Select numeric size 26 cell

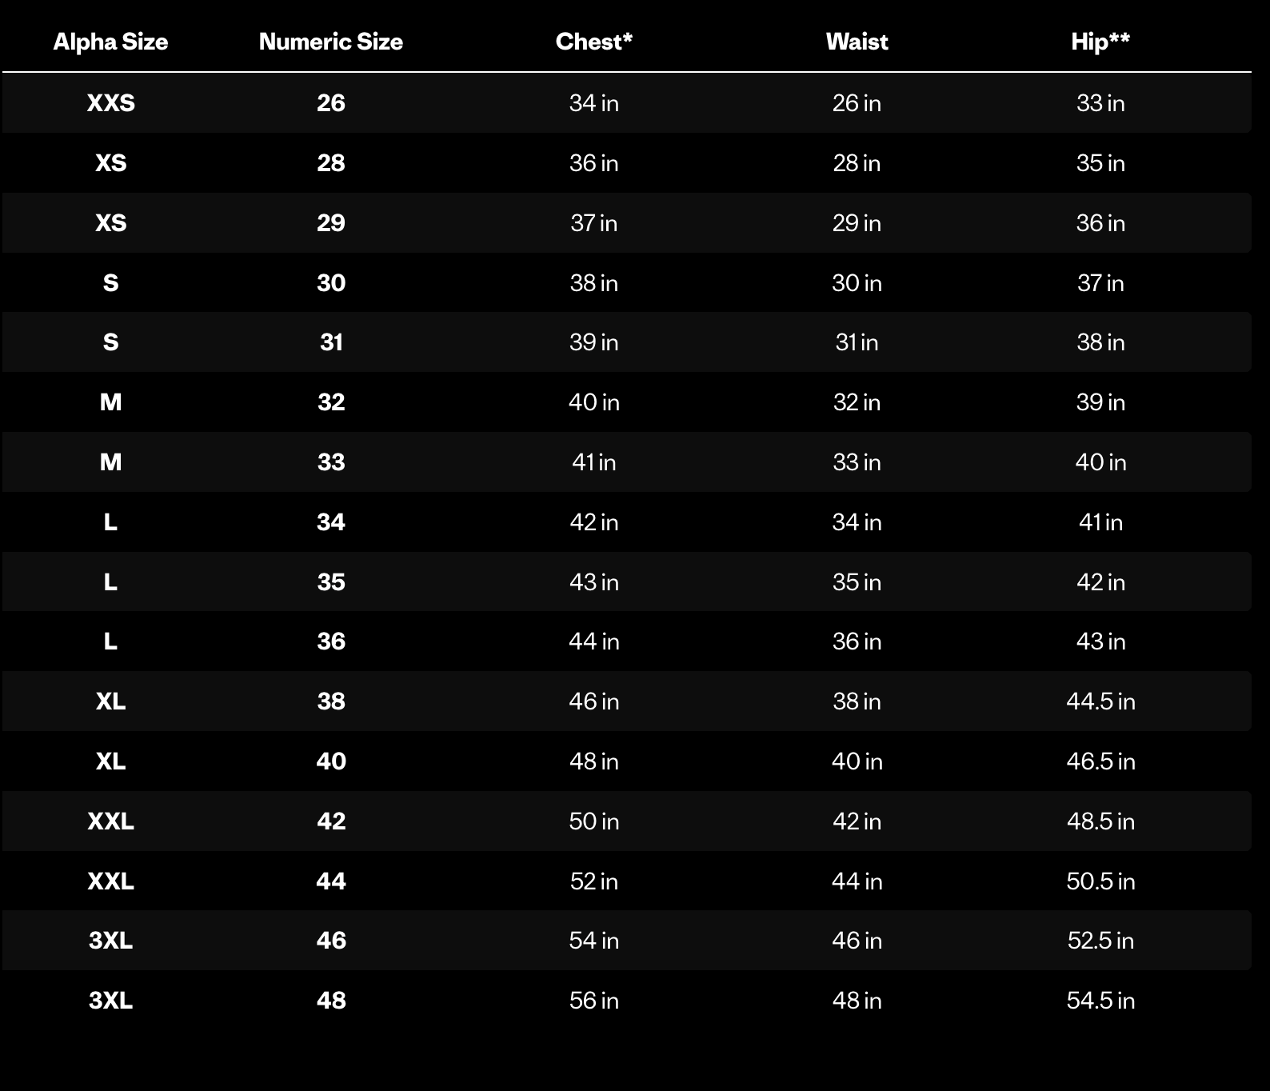pyautogui.click(x=330, y=103)
